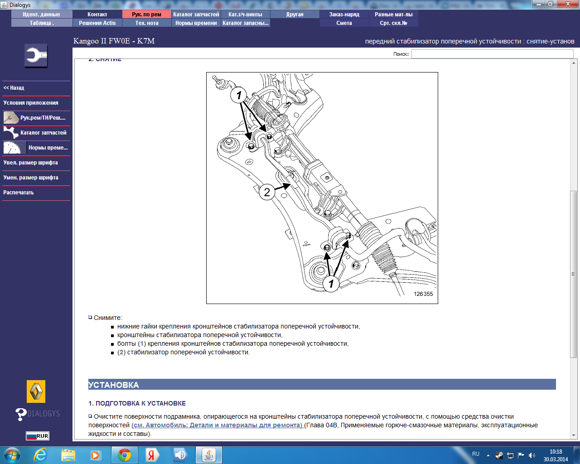Click the vertical scrollbar thumb
This screenshot has height=464, width=580.
click(x=574, y=274)
